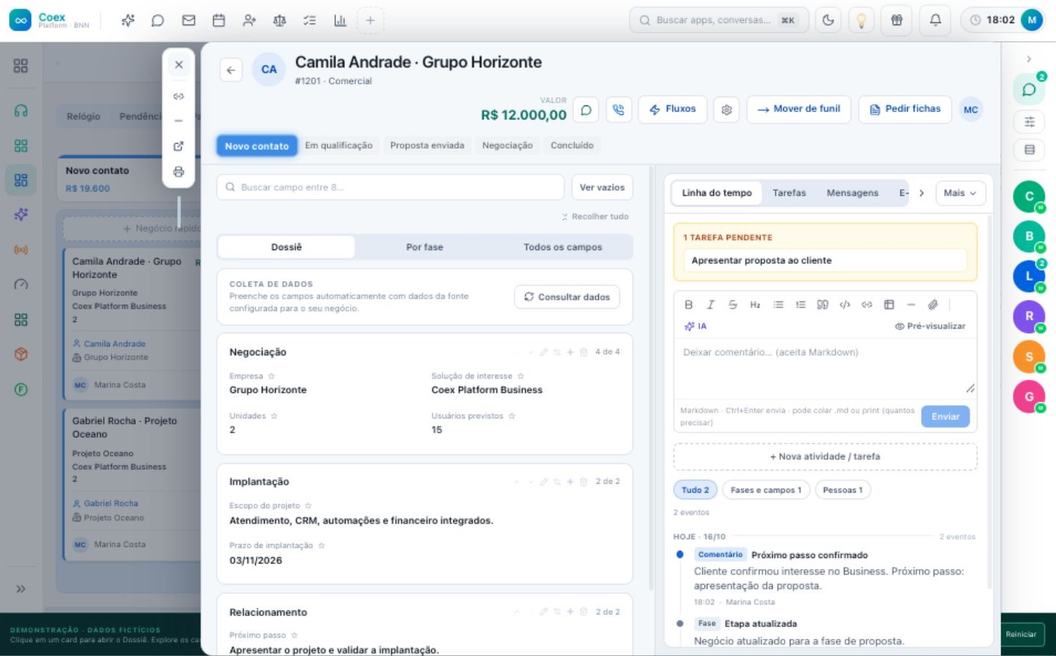Click the plus icon in Negociação section header
Screen dimensions: 1056x656
[570, 352]
